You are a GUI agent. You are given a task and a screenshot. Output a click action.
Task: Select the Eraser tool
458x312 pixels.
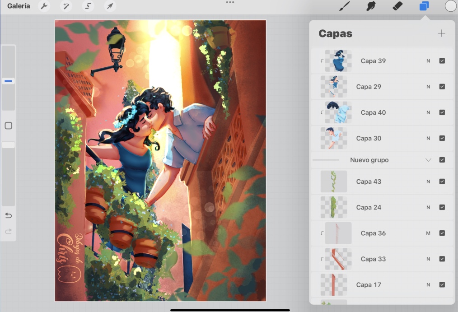397,6
